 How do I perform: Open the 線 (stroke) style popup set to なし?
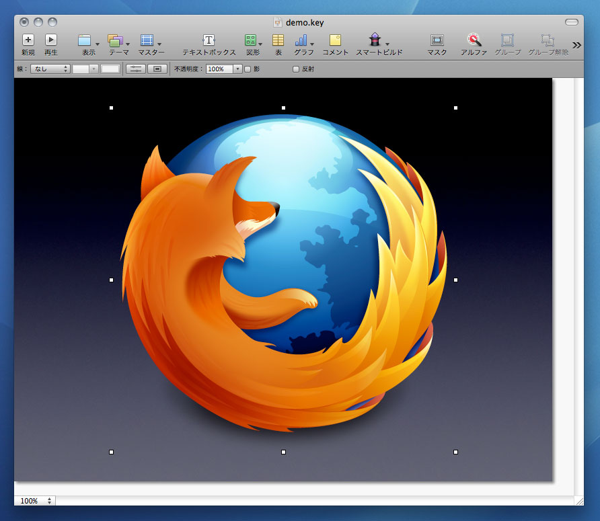tap(50, 69)
